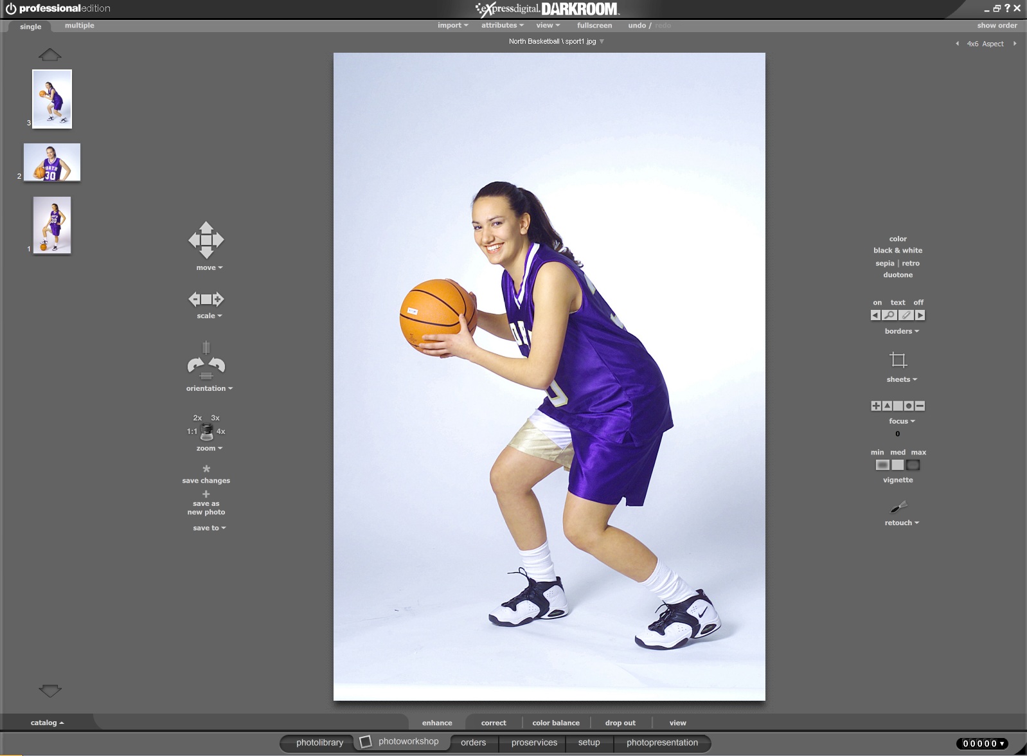Apply sepia tone to photo
The image size is (1027, 756).
tap(885, 264)
